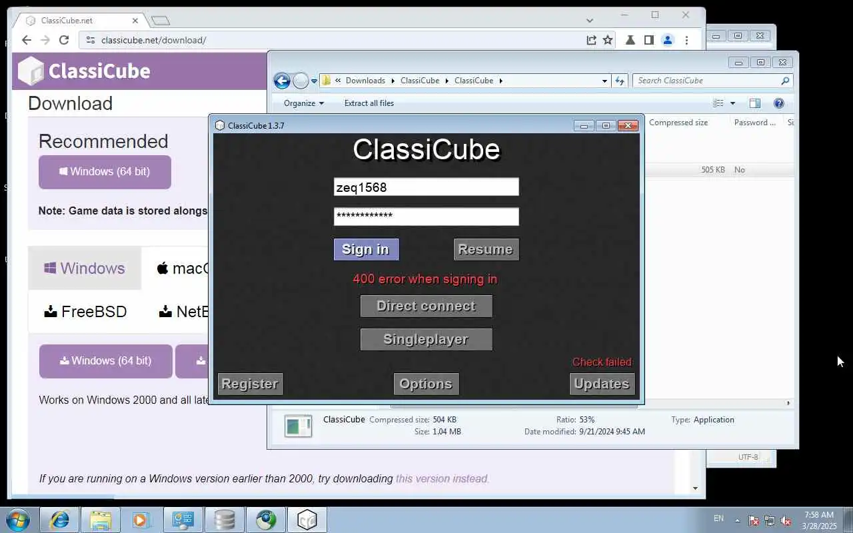
Task: Click the Windows Start button
Action: [17, 520]
